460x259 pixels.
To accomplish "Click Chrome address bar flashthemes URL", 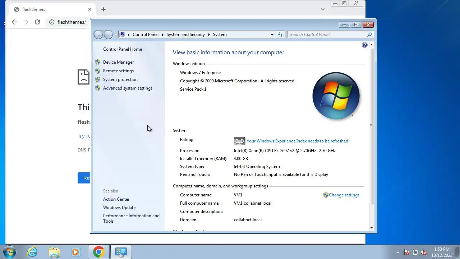I will click(72, 22).
